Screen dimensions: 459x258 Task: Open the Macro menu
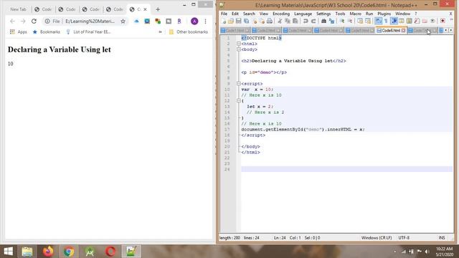point(356,14)
